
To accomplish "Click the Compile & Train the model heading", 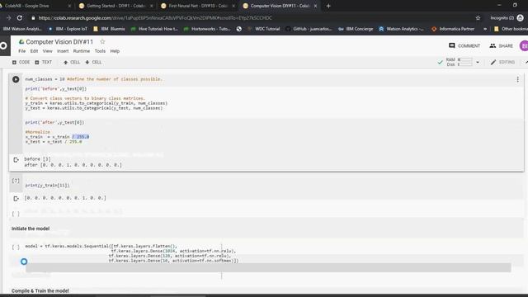I will click(x=40, y=290).
